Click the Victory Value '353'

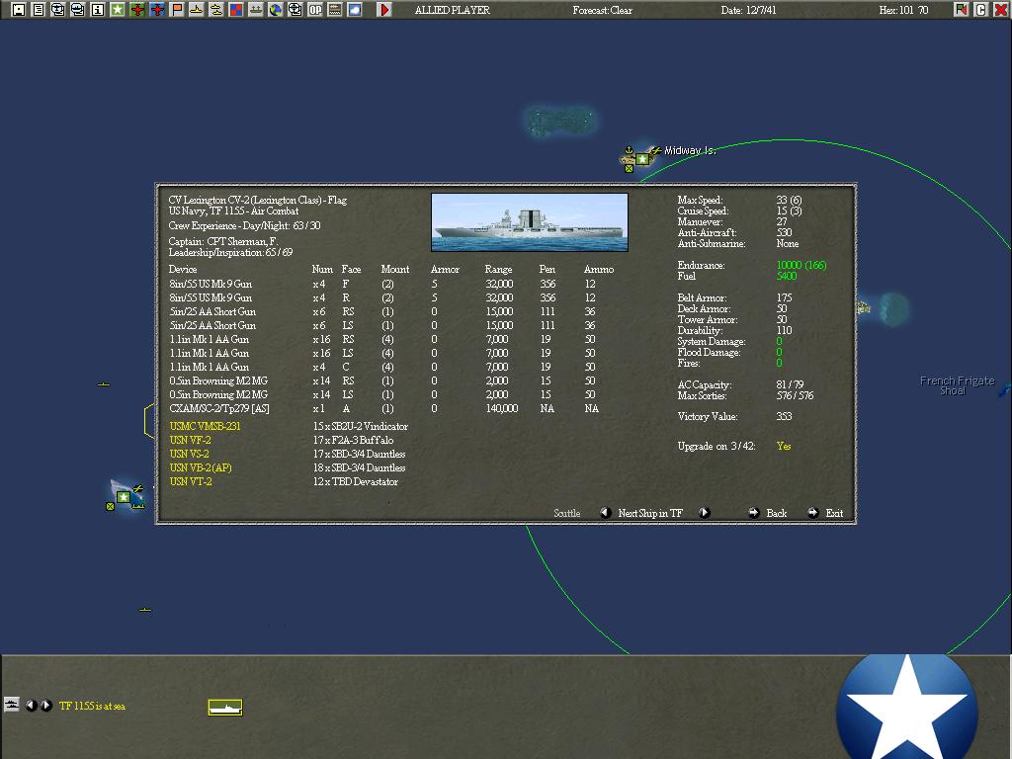coord(784,416)
